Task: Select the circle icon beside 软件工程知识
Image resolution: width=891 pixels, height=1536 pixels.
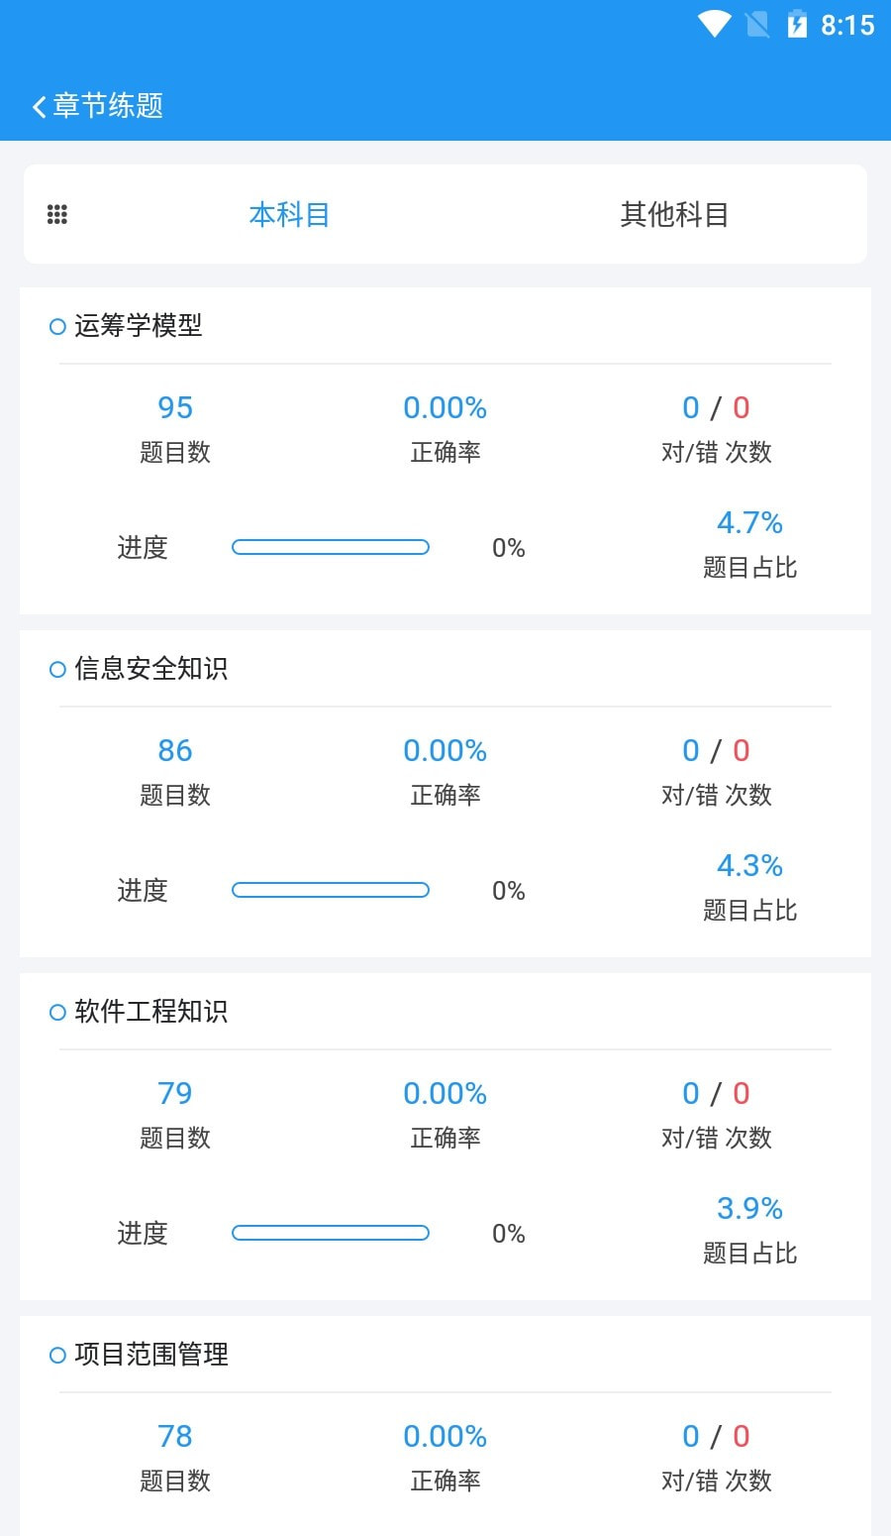Action: pyautogui.click(x=57, y=1012)
